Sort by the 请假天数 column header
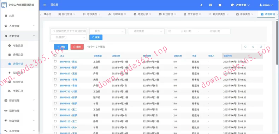The image size is (279, 134). 178,56
